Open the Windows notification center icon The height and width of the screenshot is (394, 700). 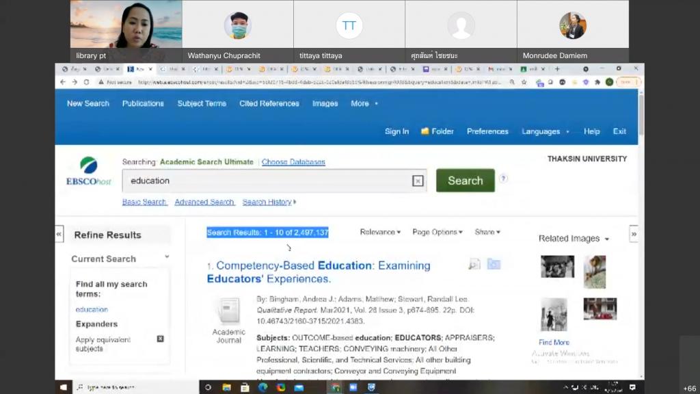pos(632,387)
